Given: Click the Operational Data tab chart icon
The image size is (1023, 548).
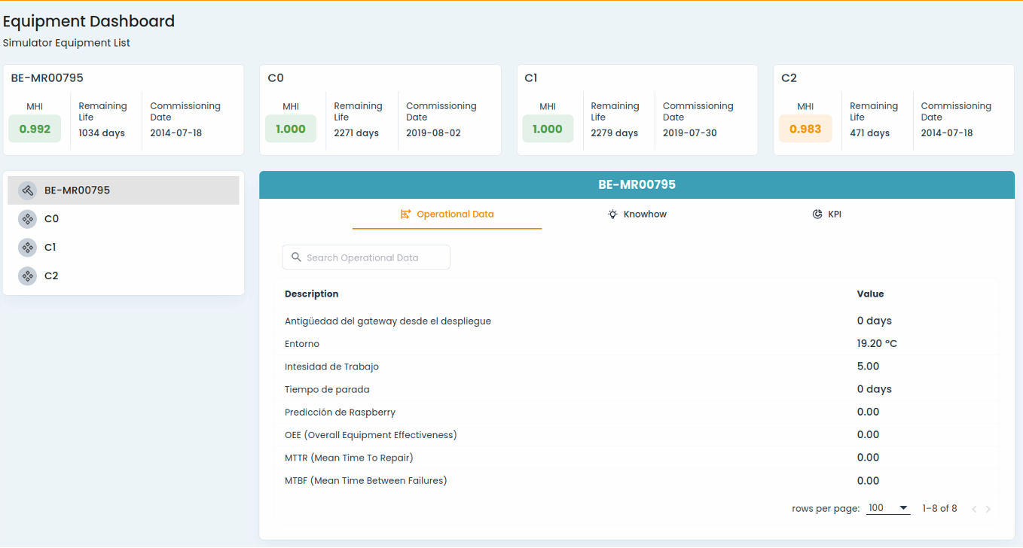Looking at the screenshot, I should 406,215.
